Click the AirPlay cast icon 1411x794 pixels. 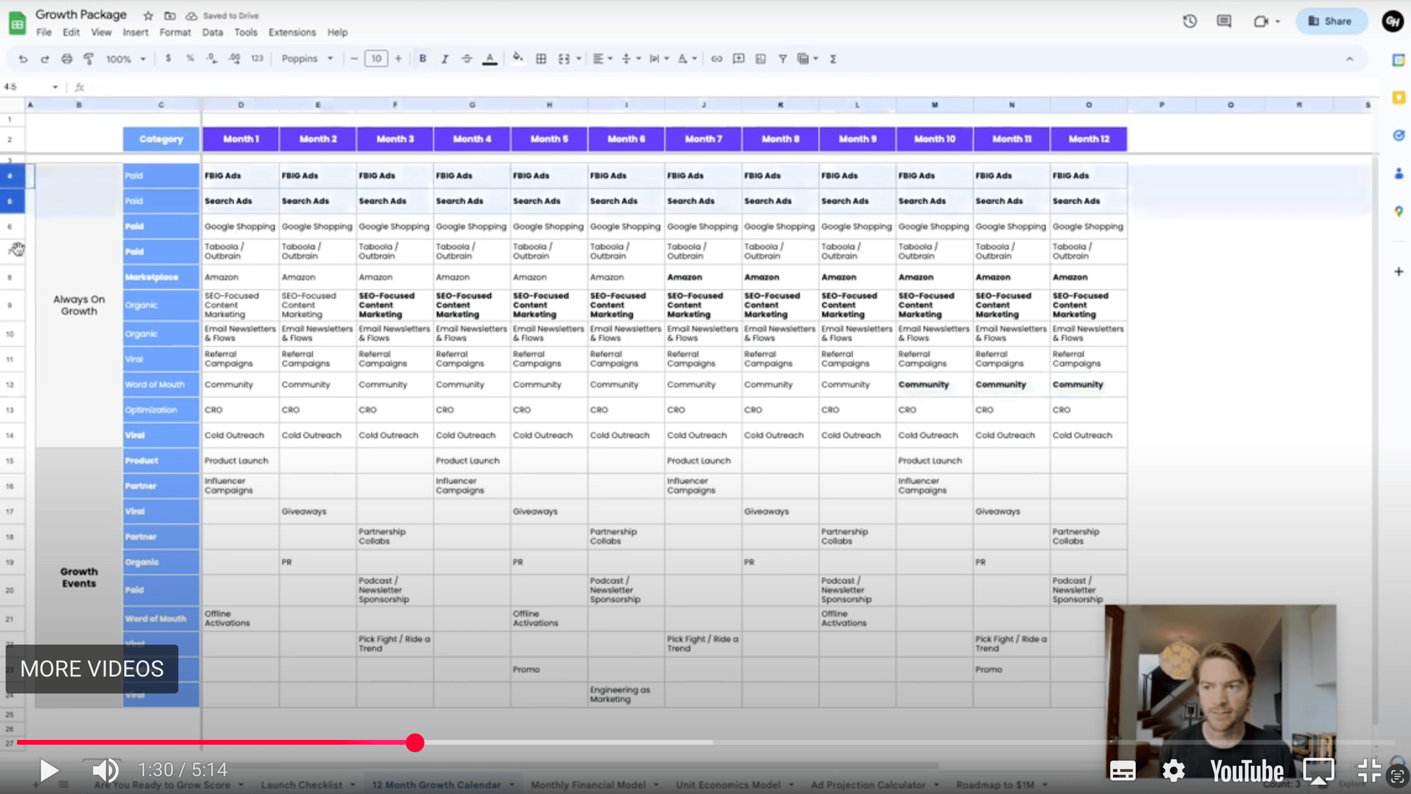[1319, 771]
